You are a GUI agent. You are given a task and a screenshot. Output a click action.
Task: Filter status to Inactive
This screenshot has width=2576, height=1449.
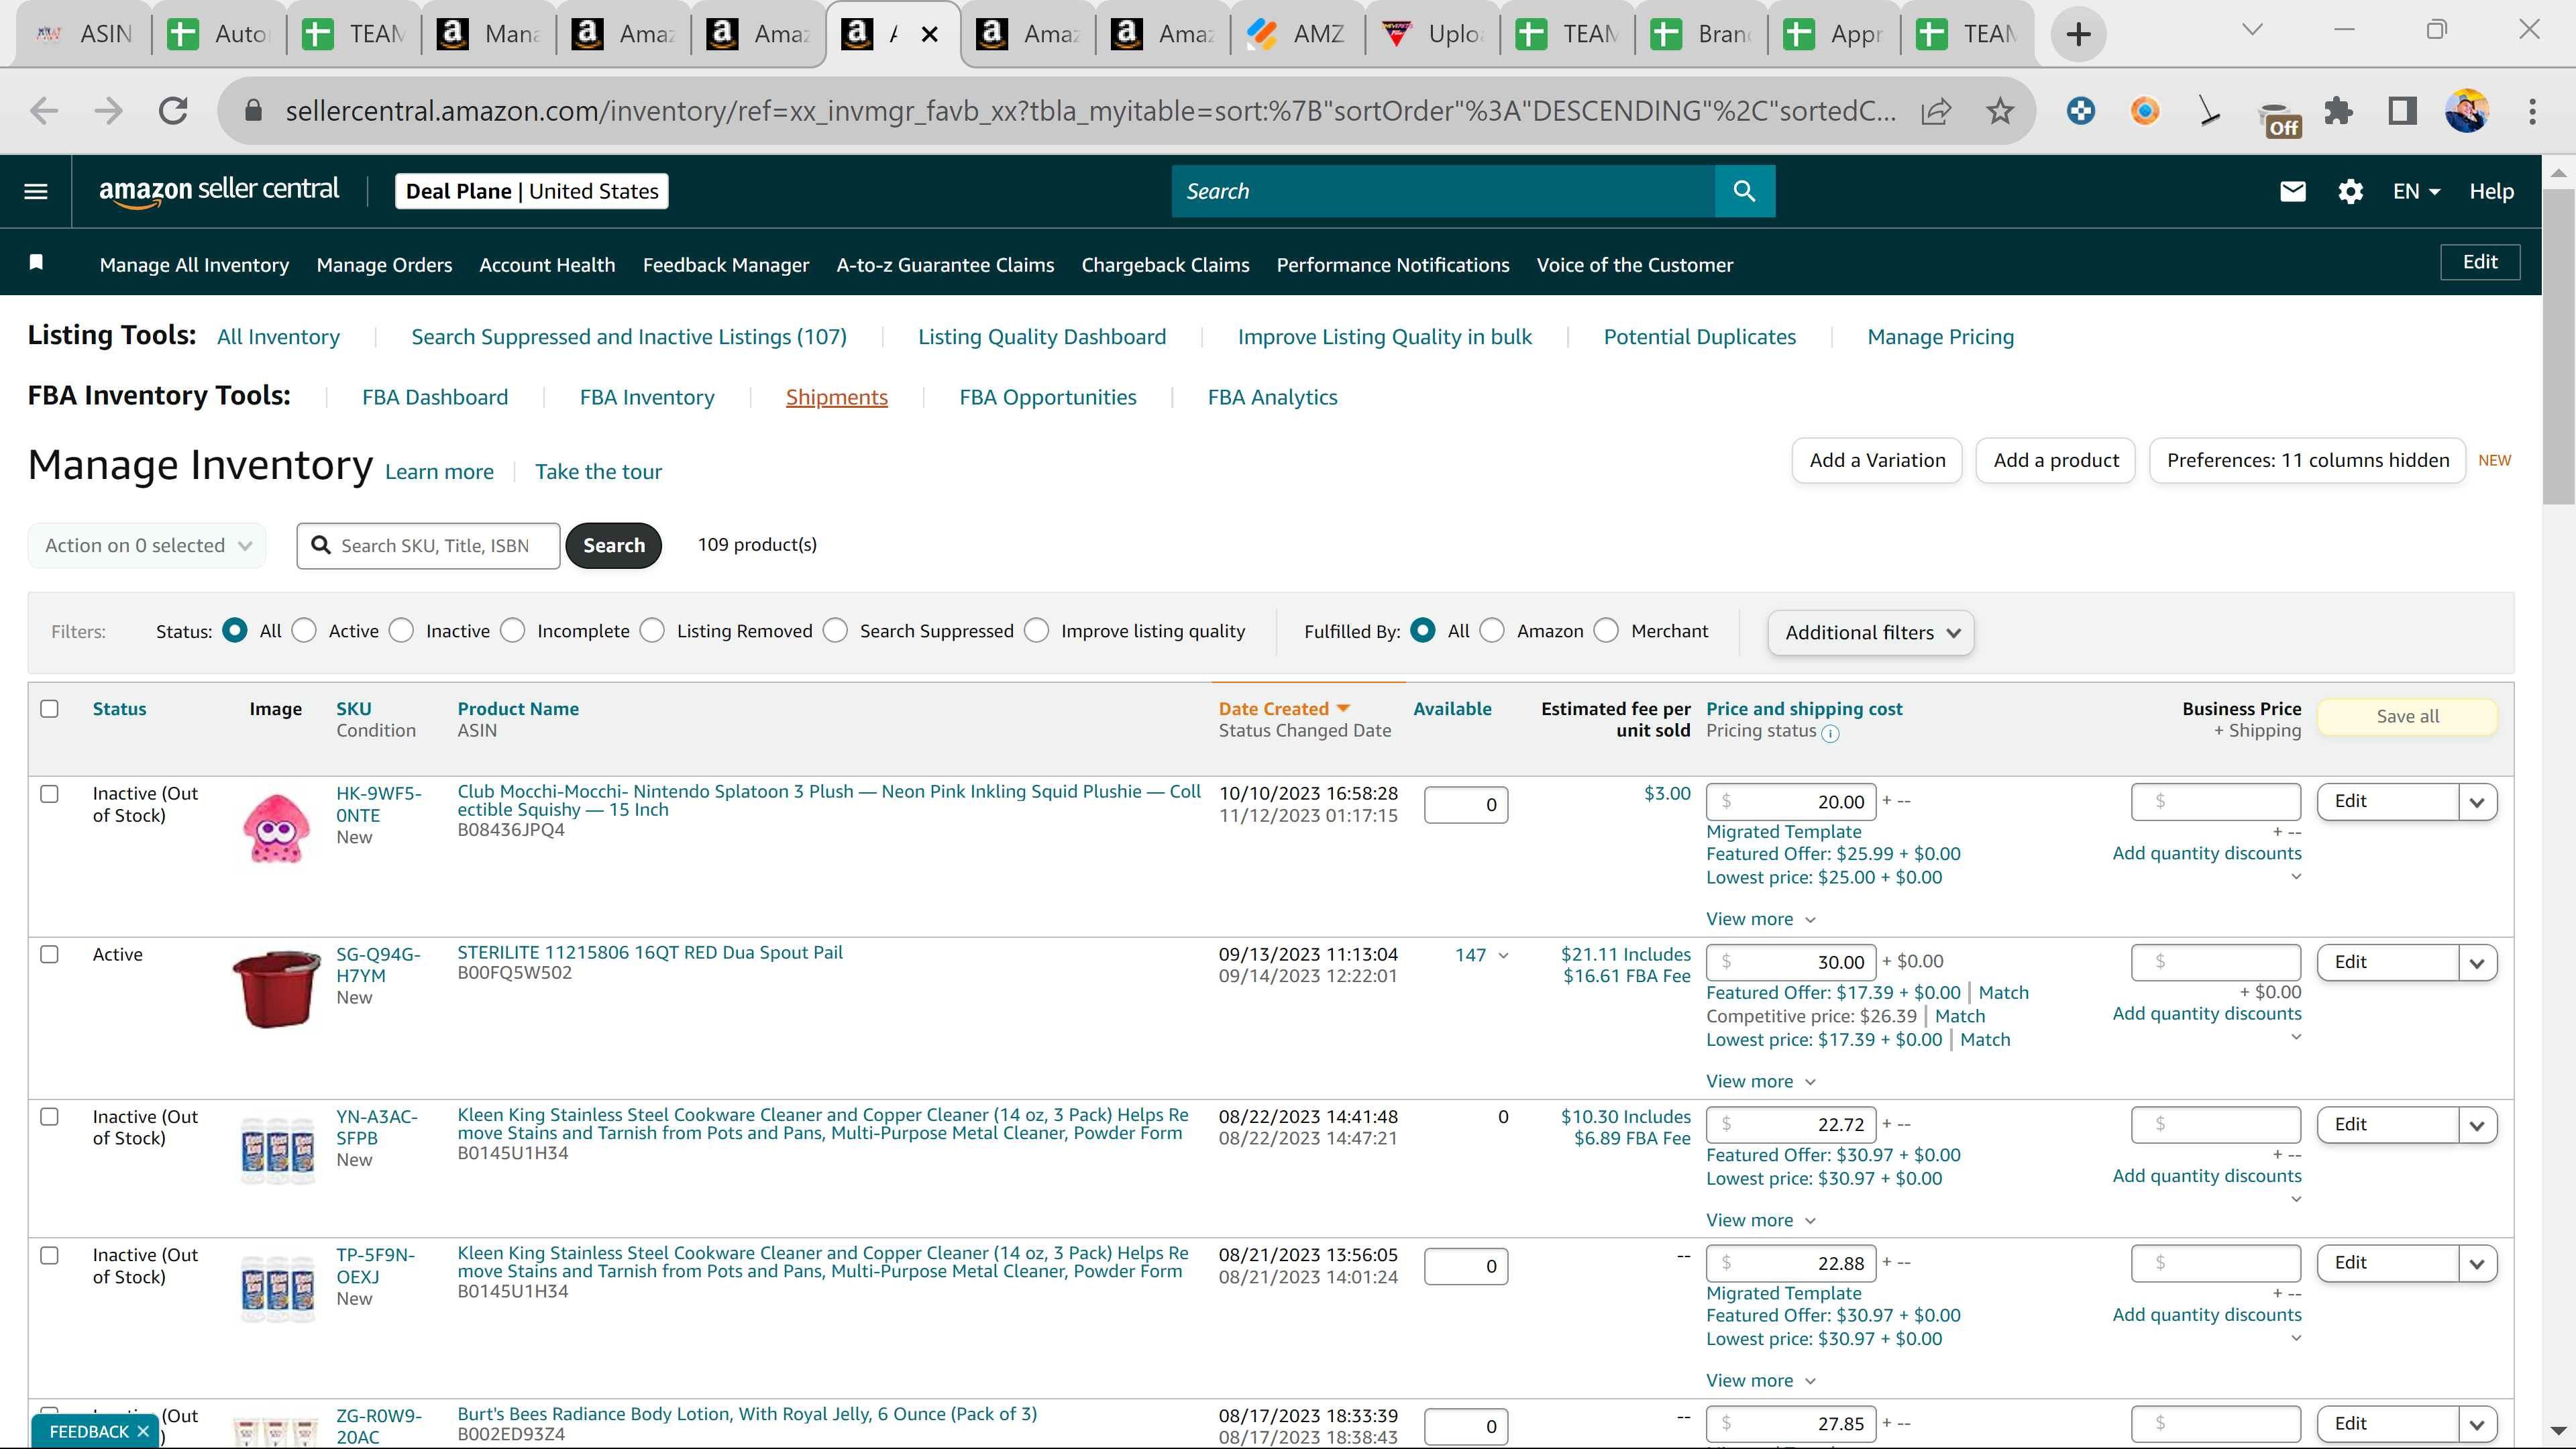(x=401, y=630)
